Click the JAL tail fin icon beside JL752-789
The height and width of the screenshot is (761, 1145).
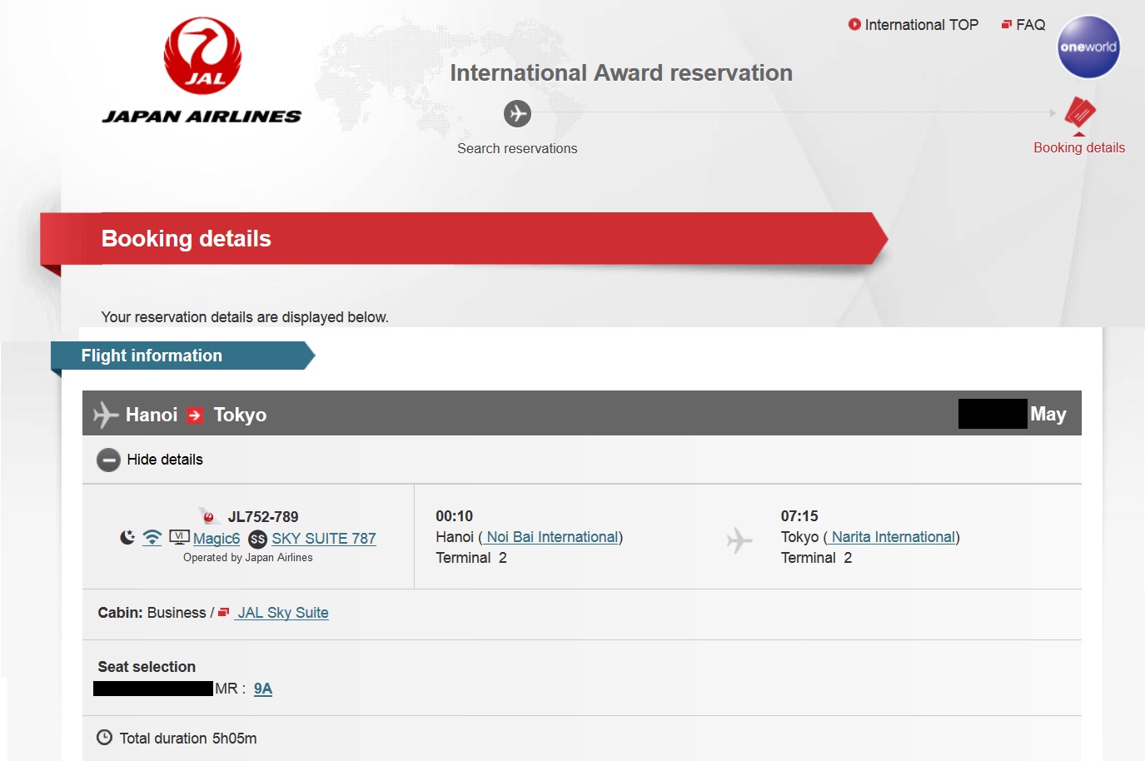coord(207,516)
